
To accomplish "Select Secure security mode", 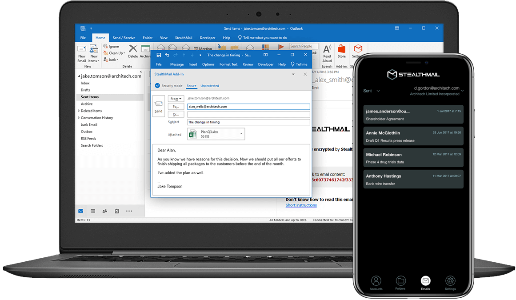I will pyautogui.click(x=191, y=86).
